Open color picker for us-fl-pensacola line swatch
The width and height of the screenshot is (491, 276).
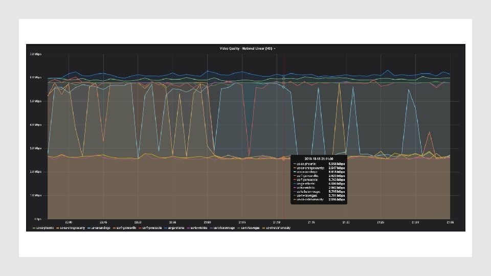(140, 228)
